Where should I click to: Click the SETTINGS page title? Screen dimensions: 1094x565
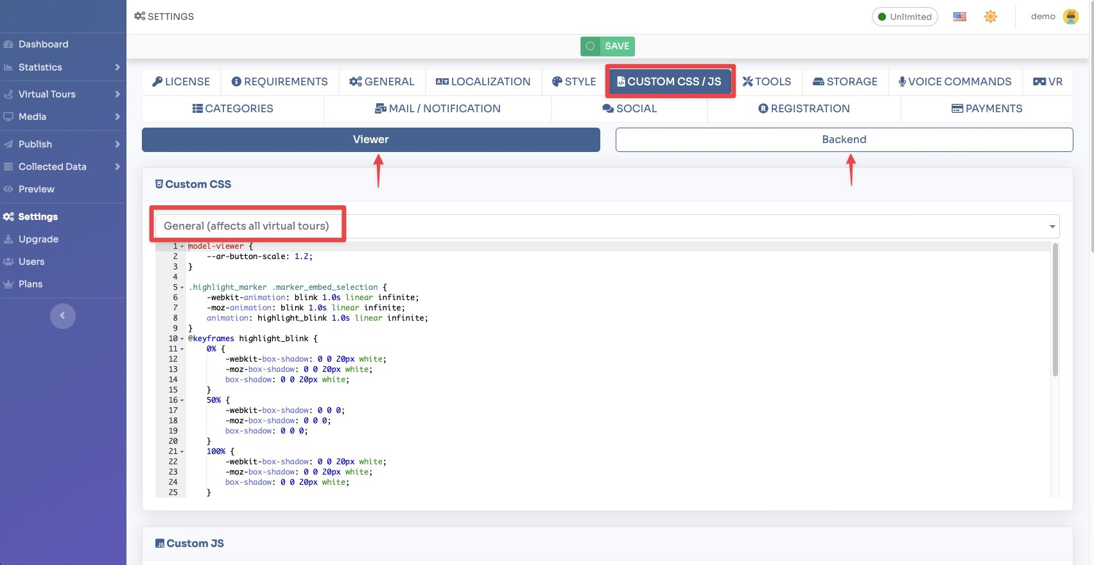click(164, 17)
